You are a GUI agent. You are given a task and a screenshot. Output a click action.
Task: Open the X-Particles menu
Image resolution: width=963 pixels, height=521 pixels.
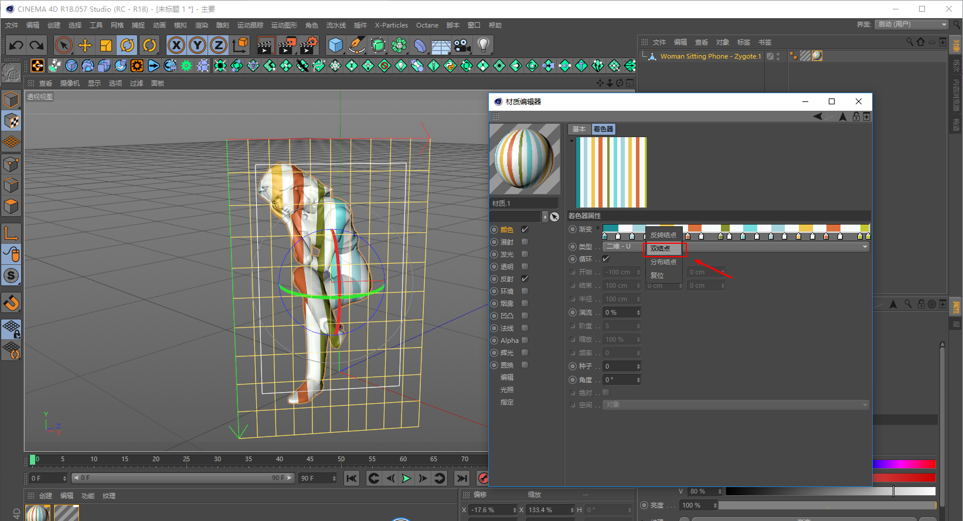(x=392, y=25)
